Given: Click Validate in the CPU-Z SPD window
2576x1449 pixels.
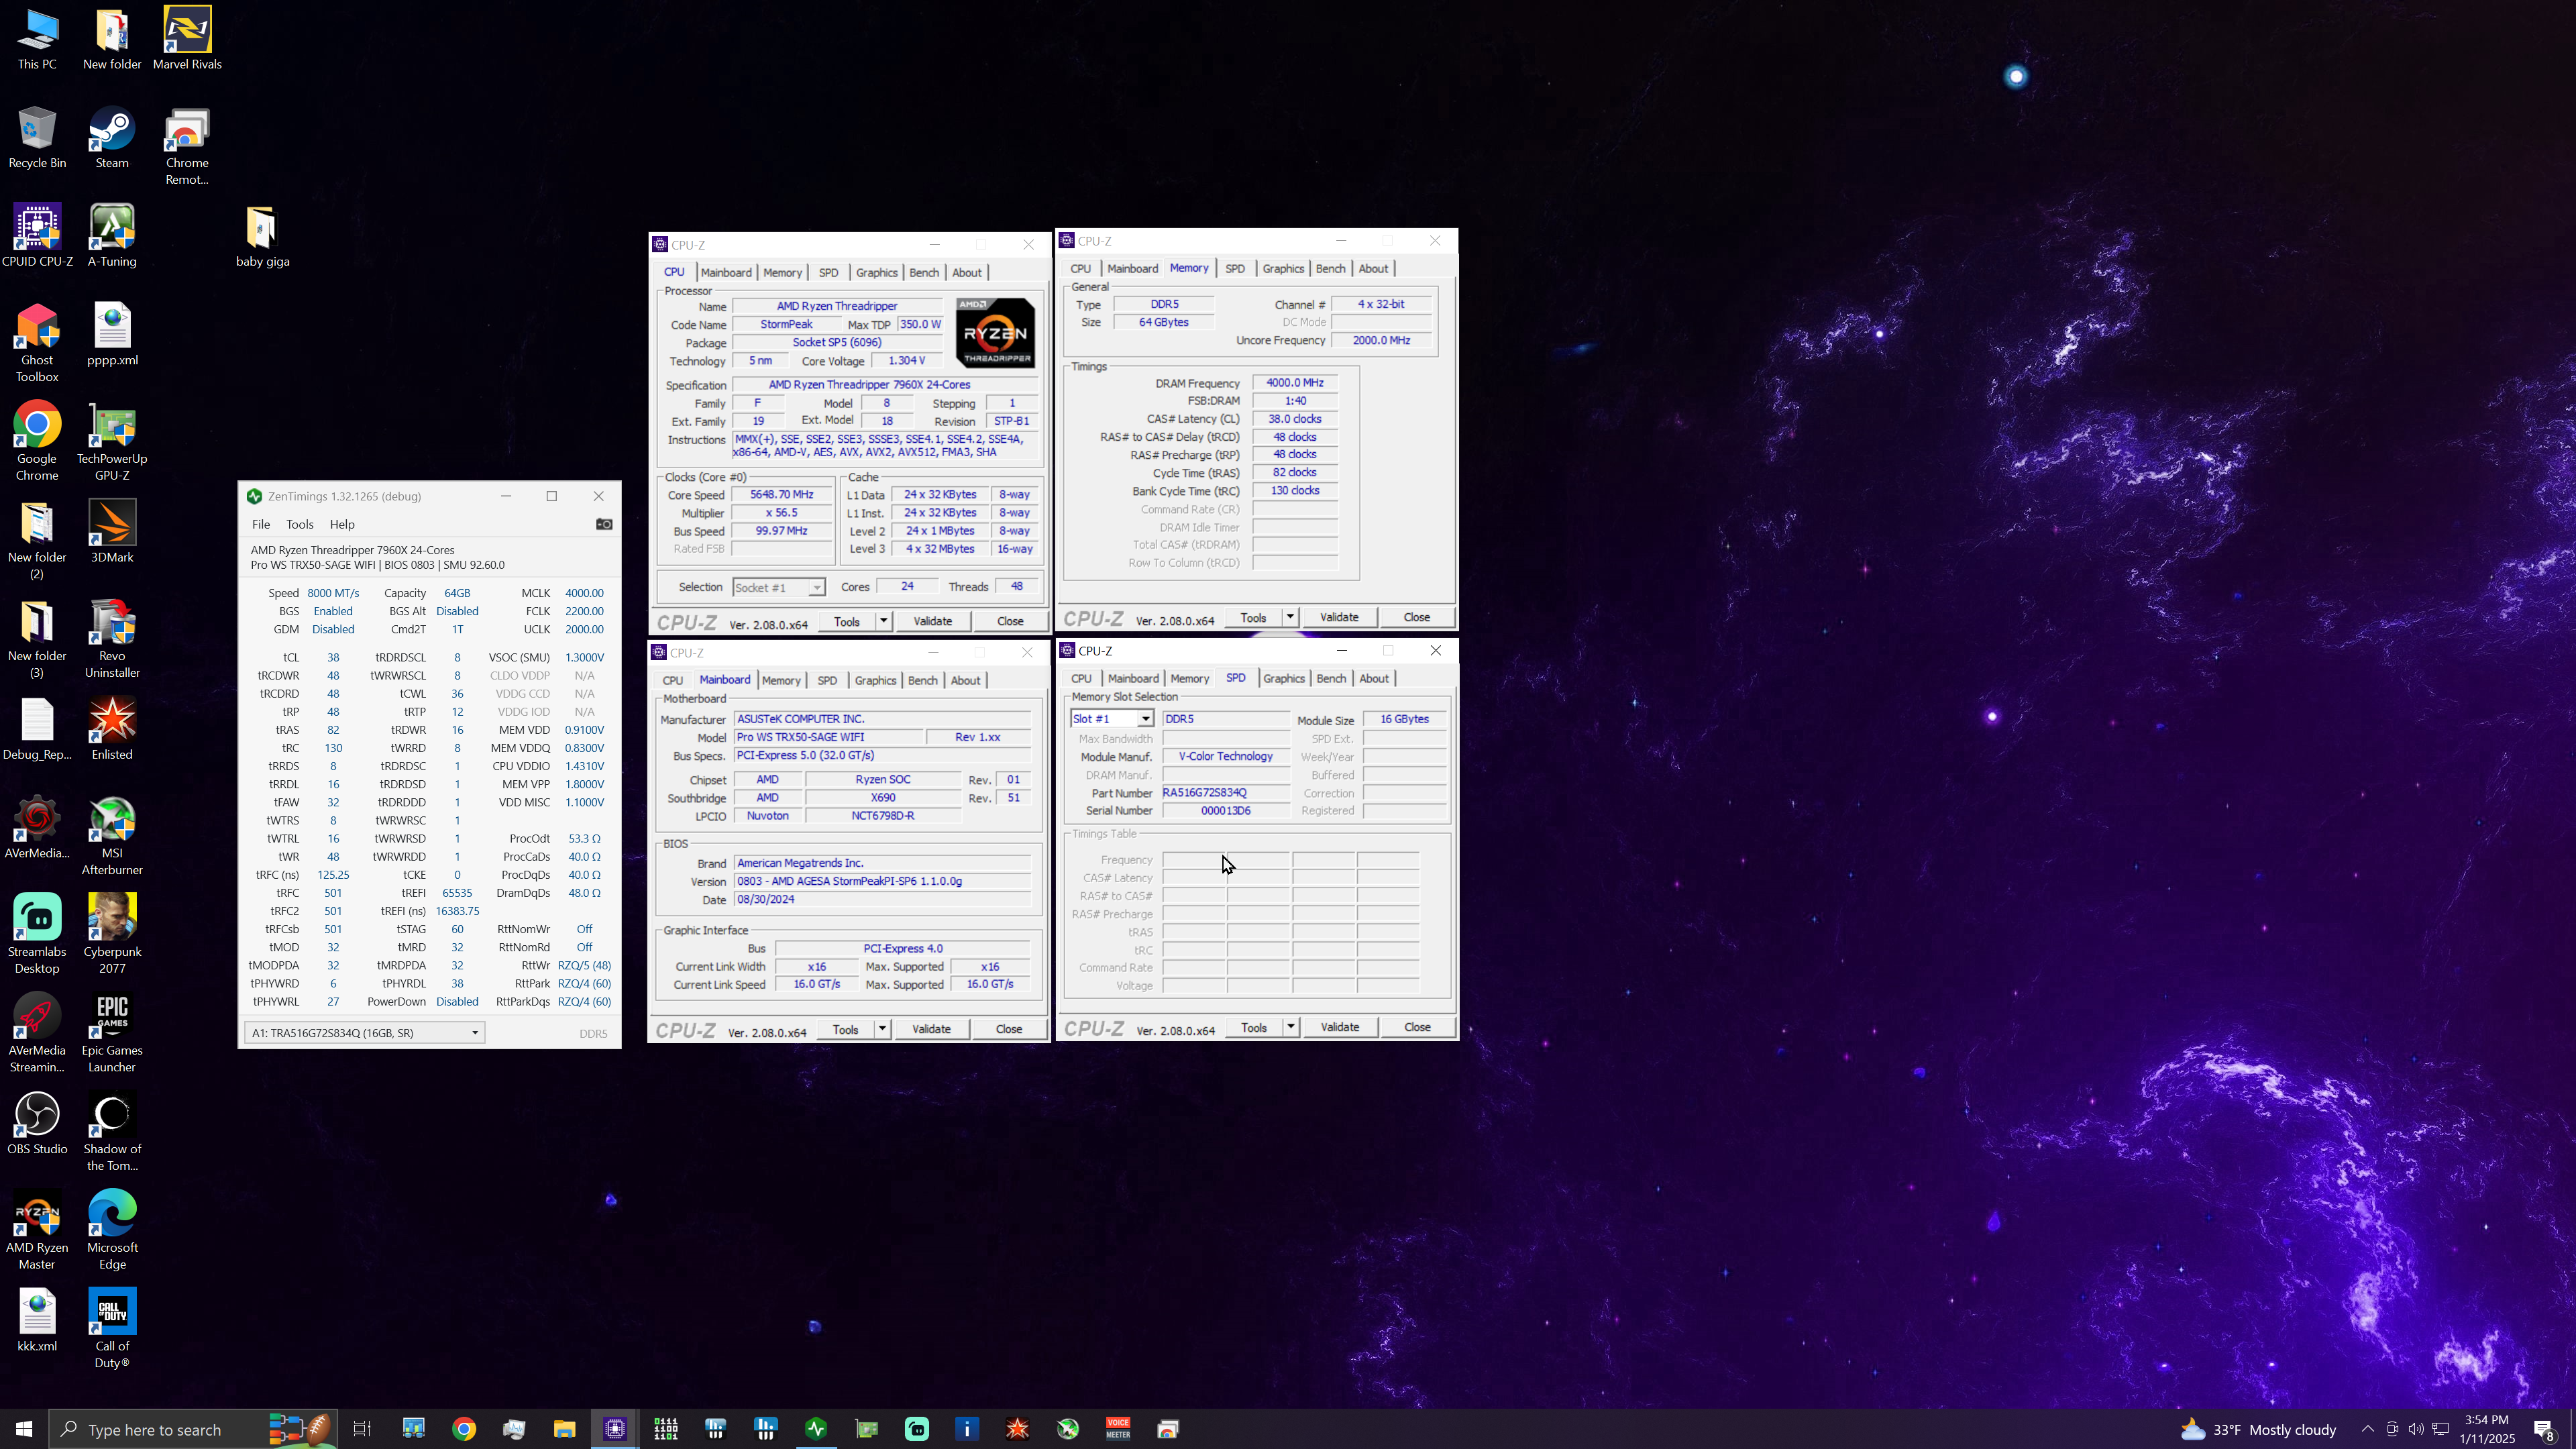Looking at the screenshot, I should coord(1340,1027).
